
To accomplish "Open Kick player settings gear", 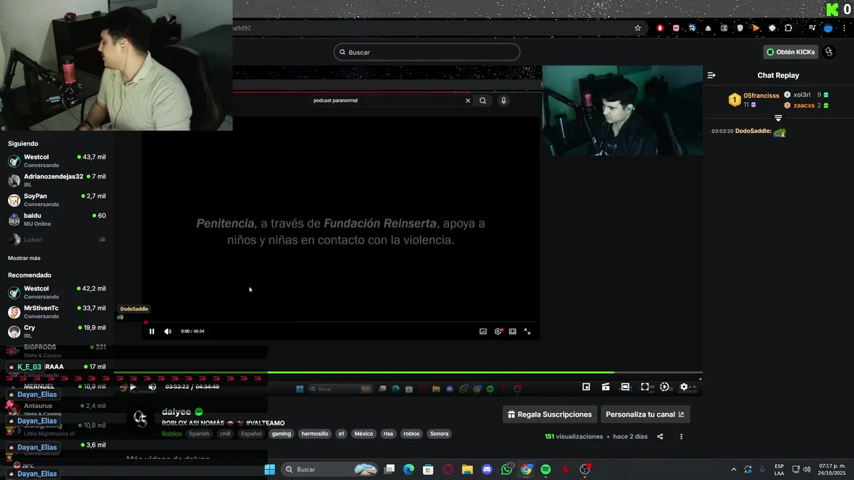I will 684,387.
